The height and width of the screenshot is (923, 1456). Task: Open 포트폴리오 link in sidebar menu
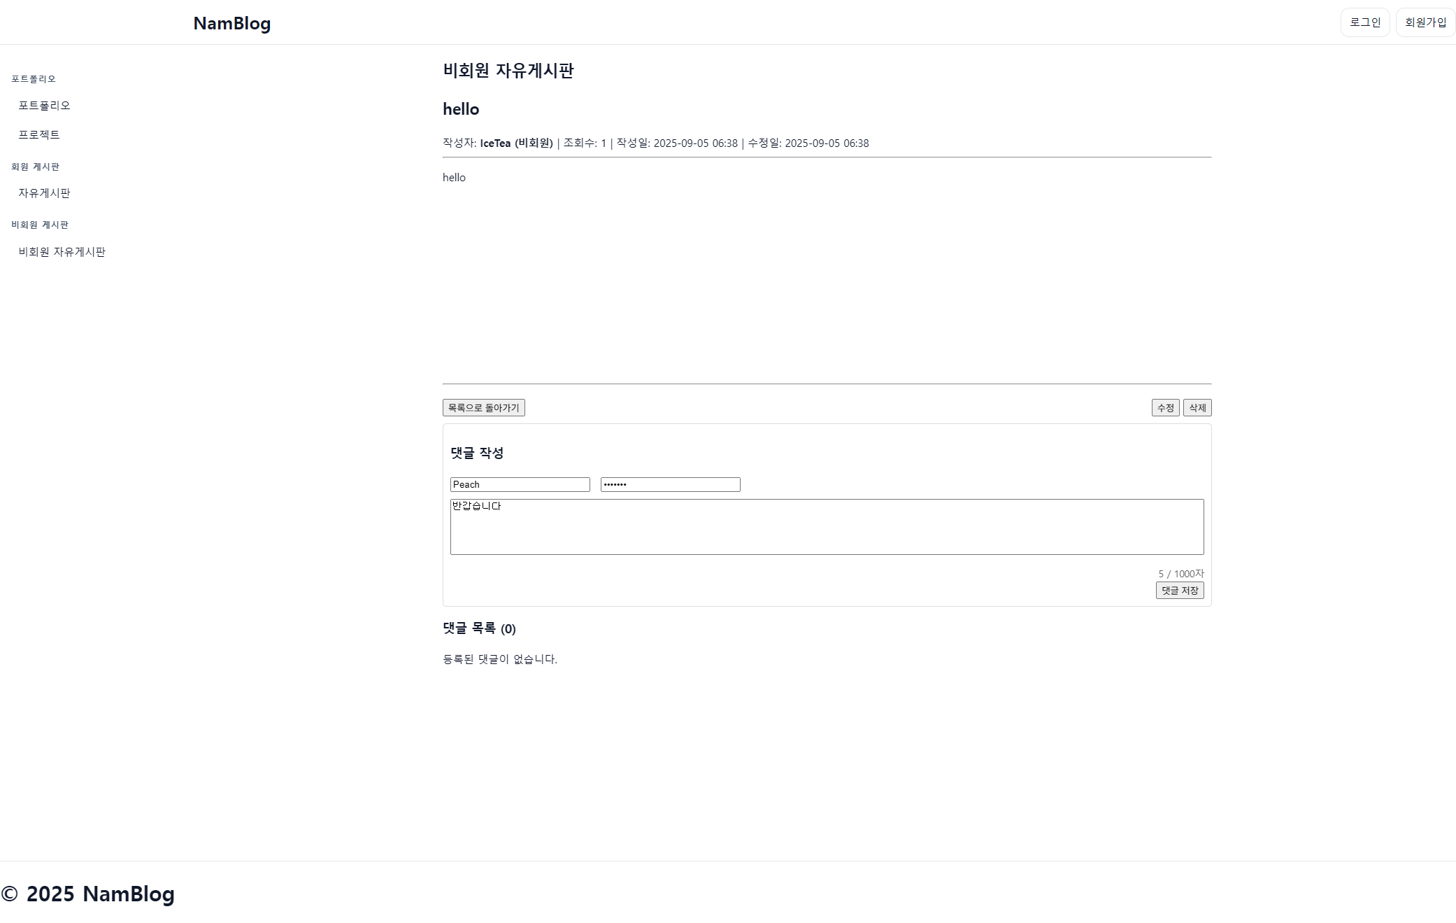click(44, 105)
